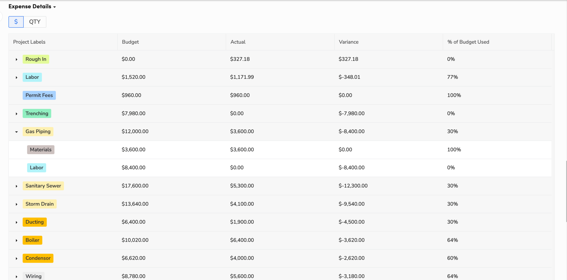This screenshot has width=567, height=280.
Task: Expand the Boiler category
Action: 16,240
